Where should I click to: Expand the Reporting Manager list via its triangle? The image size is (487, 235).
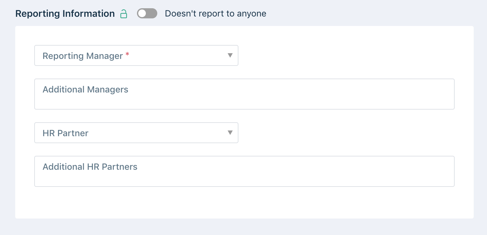point(231,55)
